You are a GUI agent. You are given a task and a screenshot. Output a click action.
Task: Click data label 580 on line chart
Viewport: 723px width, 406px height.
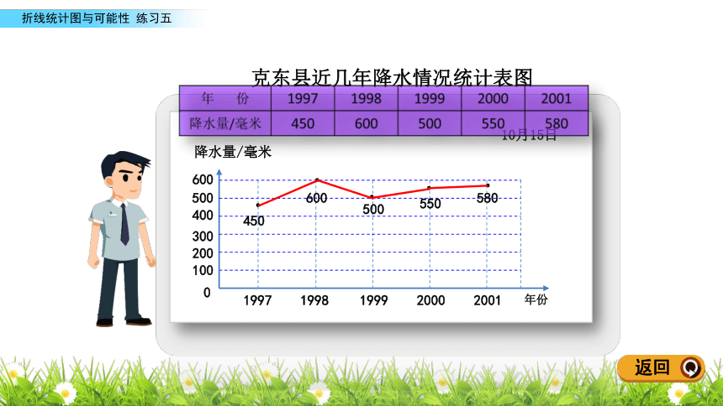pos(487,198)
